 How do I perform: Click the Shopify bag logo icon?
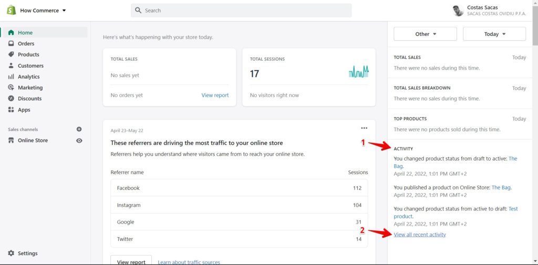tap(12, 10)
